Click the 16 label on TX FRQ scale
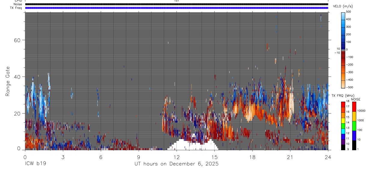 [348, 112]
